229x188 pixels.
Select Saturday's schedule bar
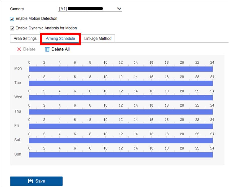point(121,141)
